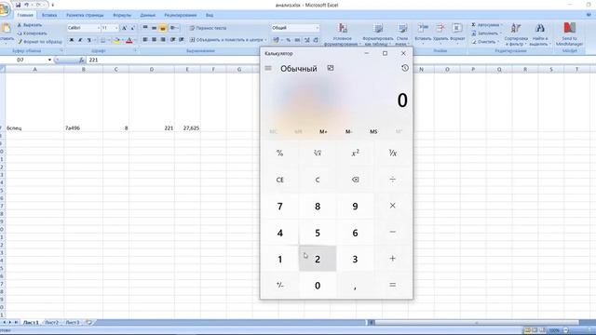Image resolution: width=596 pixels, height=335 pixels.
Task: Open the Calibri font name dropdown
Action: 99,28
